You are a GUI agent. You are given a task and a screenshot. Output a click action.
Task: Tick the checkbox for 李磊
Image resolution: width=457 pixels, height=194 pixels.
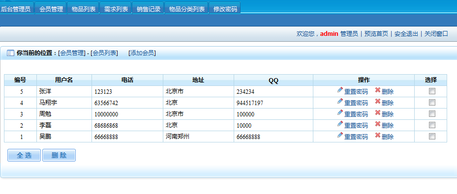tap(432, 125)
